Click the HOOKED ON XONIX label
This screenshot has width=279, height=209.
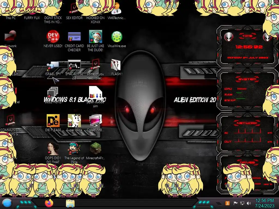pos(96,20)
